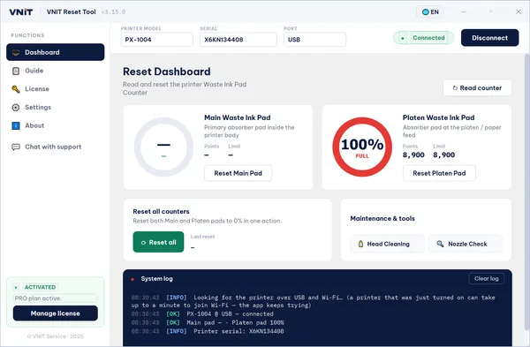Click the Read counter button
The width and height of the screenshot is (530, 347).
pyautogui.click(x=477, y=87)
